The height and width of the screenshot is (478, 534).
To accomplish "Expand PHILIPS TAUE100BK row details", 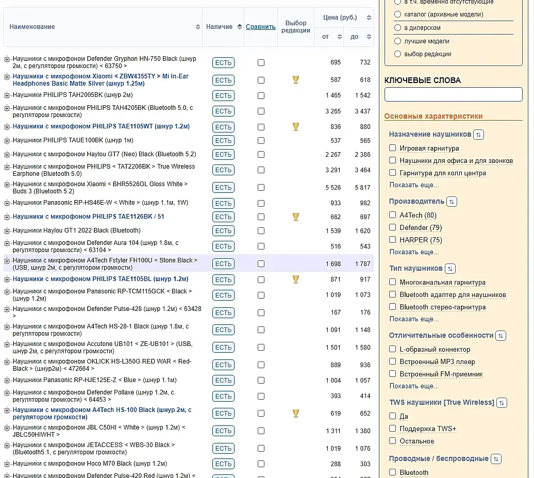I will pos(7,141).
